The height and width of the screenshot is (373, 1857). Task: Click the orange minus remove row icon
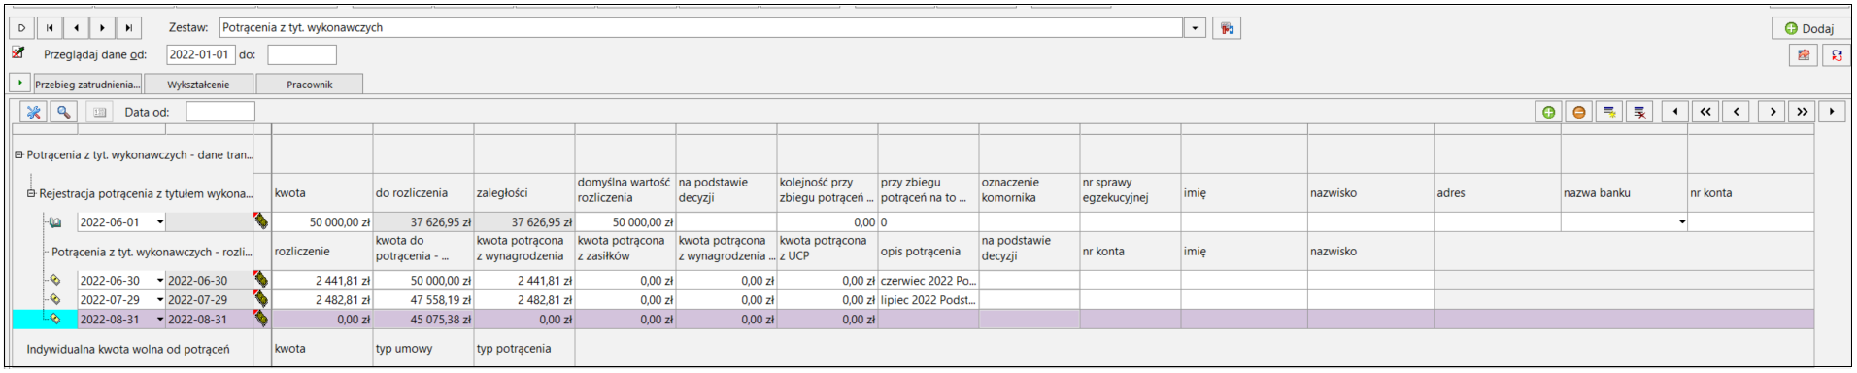point(1579,112)
